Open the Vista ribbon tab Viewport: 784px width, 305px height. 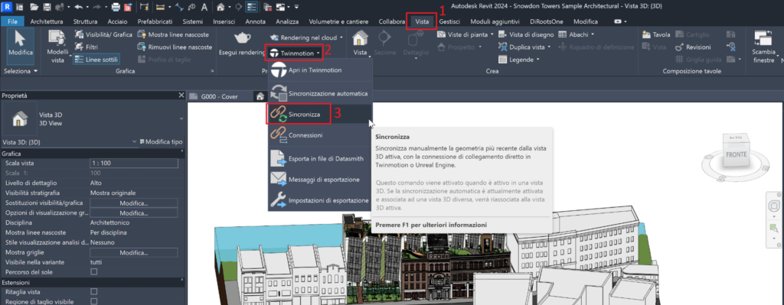(x=422, y=21)
